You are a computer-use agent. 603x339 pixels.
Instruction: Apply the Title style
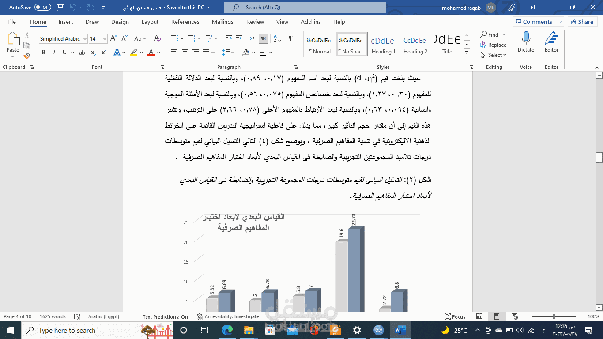[447, 44]
